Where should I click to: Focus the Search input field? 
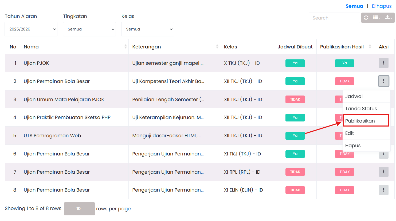[x=334, y=18]
